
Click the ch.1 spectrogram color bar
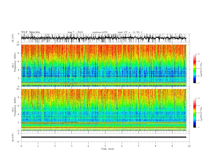pyautogui.click(x=194, y=69)
